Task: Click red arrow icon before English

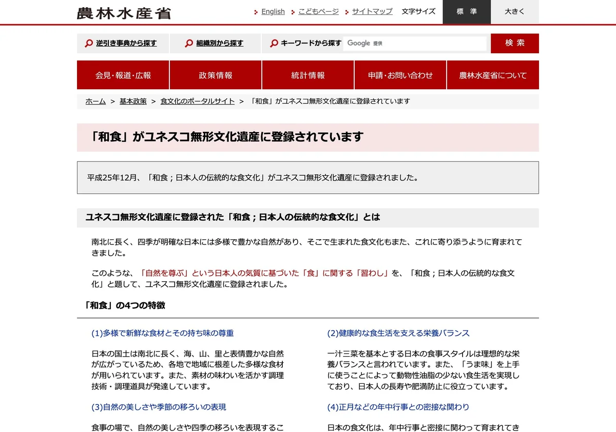Action: point(256,12)
